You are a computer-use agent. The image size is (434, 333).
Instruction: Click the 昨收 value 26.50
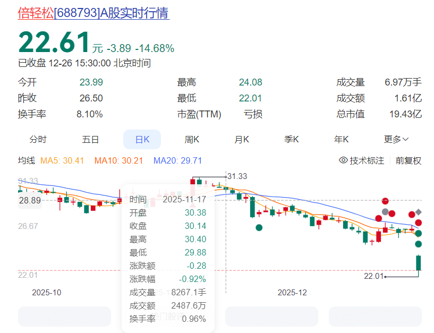click(x=91, y=98)
